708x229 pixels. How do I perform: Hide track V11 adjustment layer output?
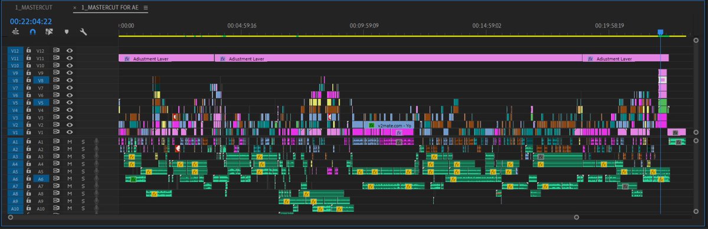point(70,59)
